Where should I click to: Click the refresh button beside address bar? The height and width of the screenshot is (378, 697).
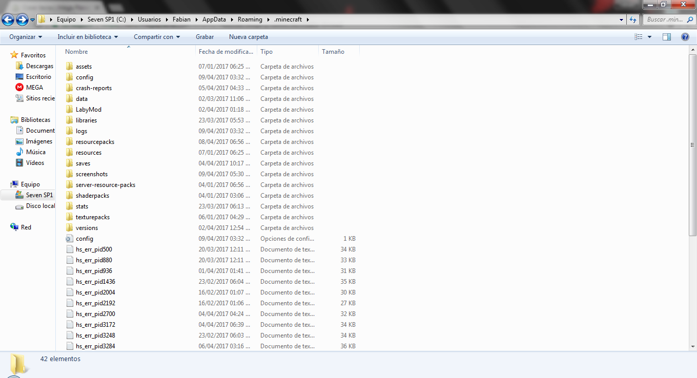coord(633,19)
